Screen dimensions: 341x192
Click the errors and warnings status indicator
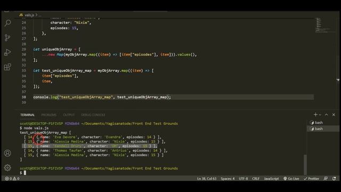point(12,179)
